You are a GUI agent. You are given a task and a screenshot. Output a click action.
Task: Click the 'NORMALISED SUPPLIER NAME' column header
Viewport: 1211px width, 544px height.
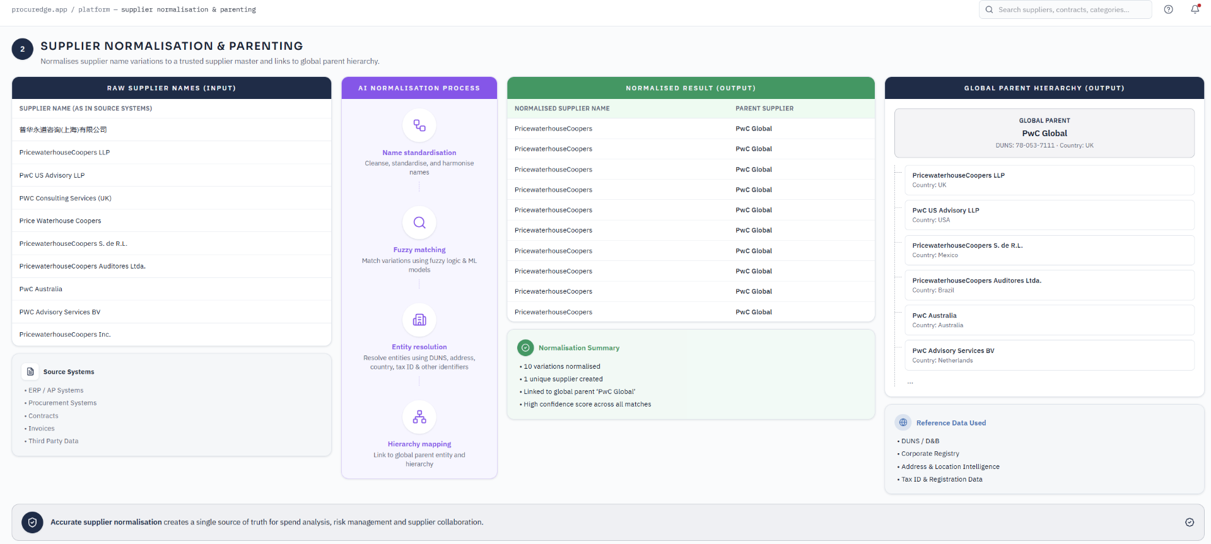(x=562, y=108)
